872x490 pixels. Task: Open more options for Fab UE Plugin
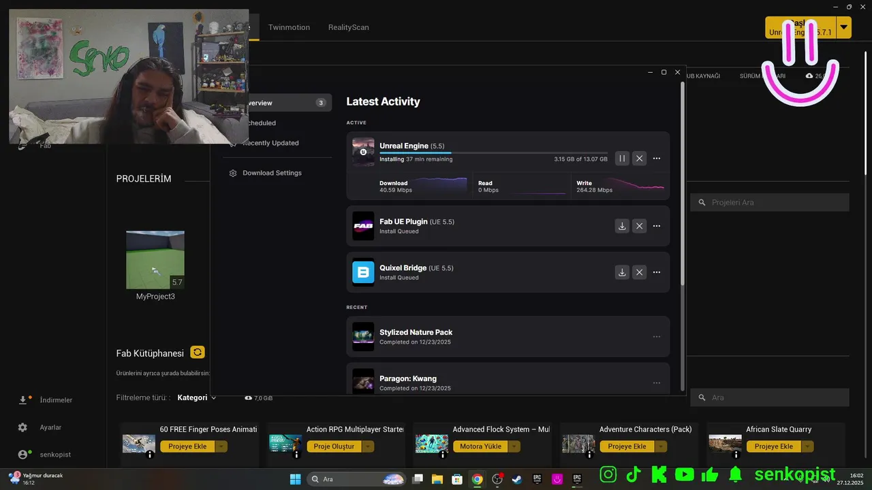pyautogui.click(x=657, y=226)
